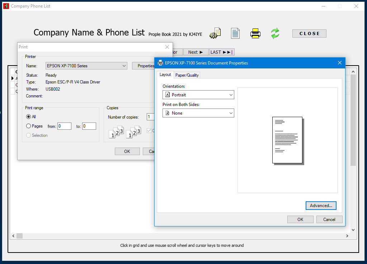Viewport: 367px width, 264px height.
Task: Click the grid current row indicator arrow
Action: click(13, 78)
